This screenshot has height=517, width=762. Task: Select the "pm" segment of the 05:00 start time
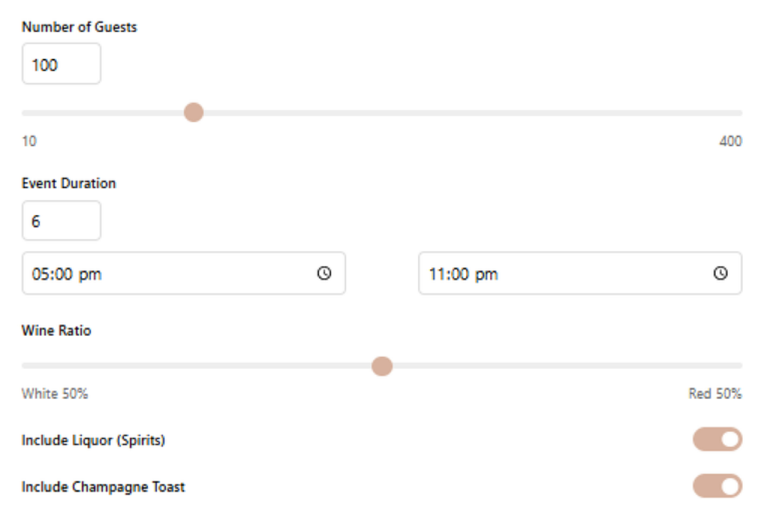coord(90,275)
